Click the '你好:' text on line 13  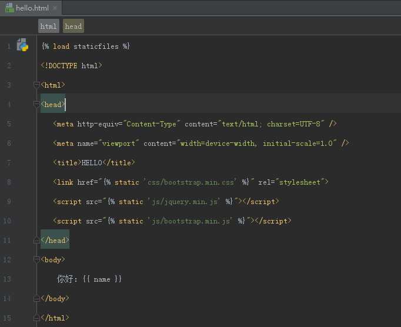pos(67,279)
